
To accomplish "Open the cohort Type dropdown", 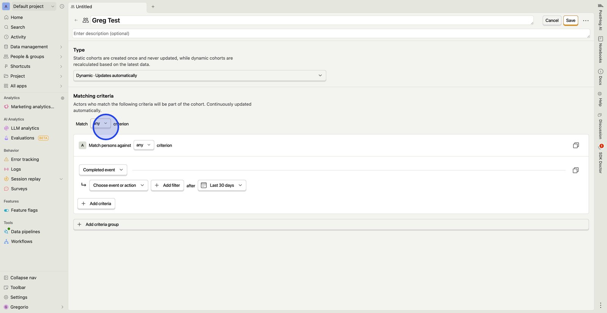I will pos(199,75).
